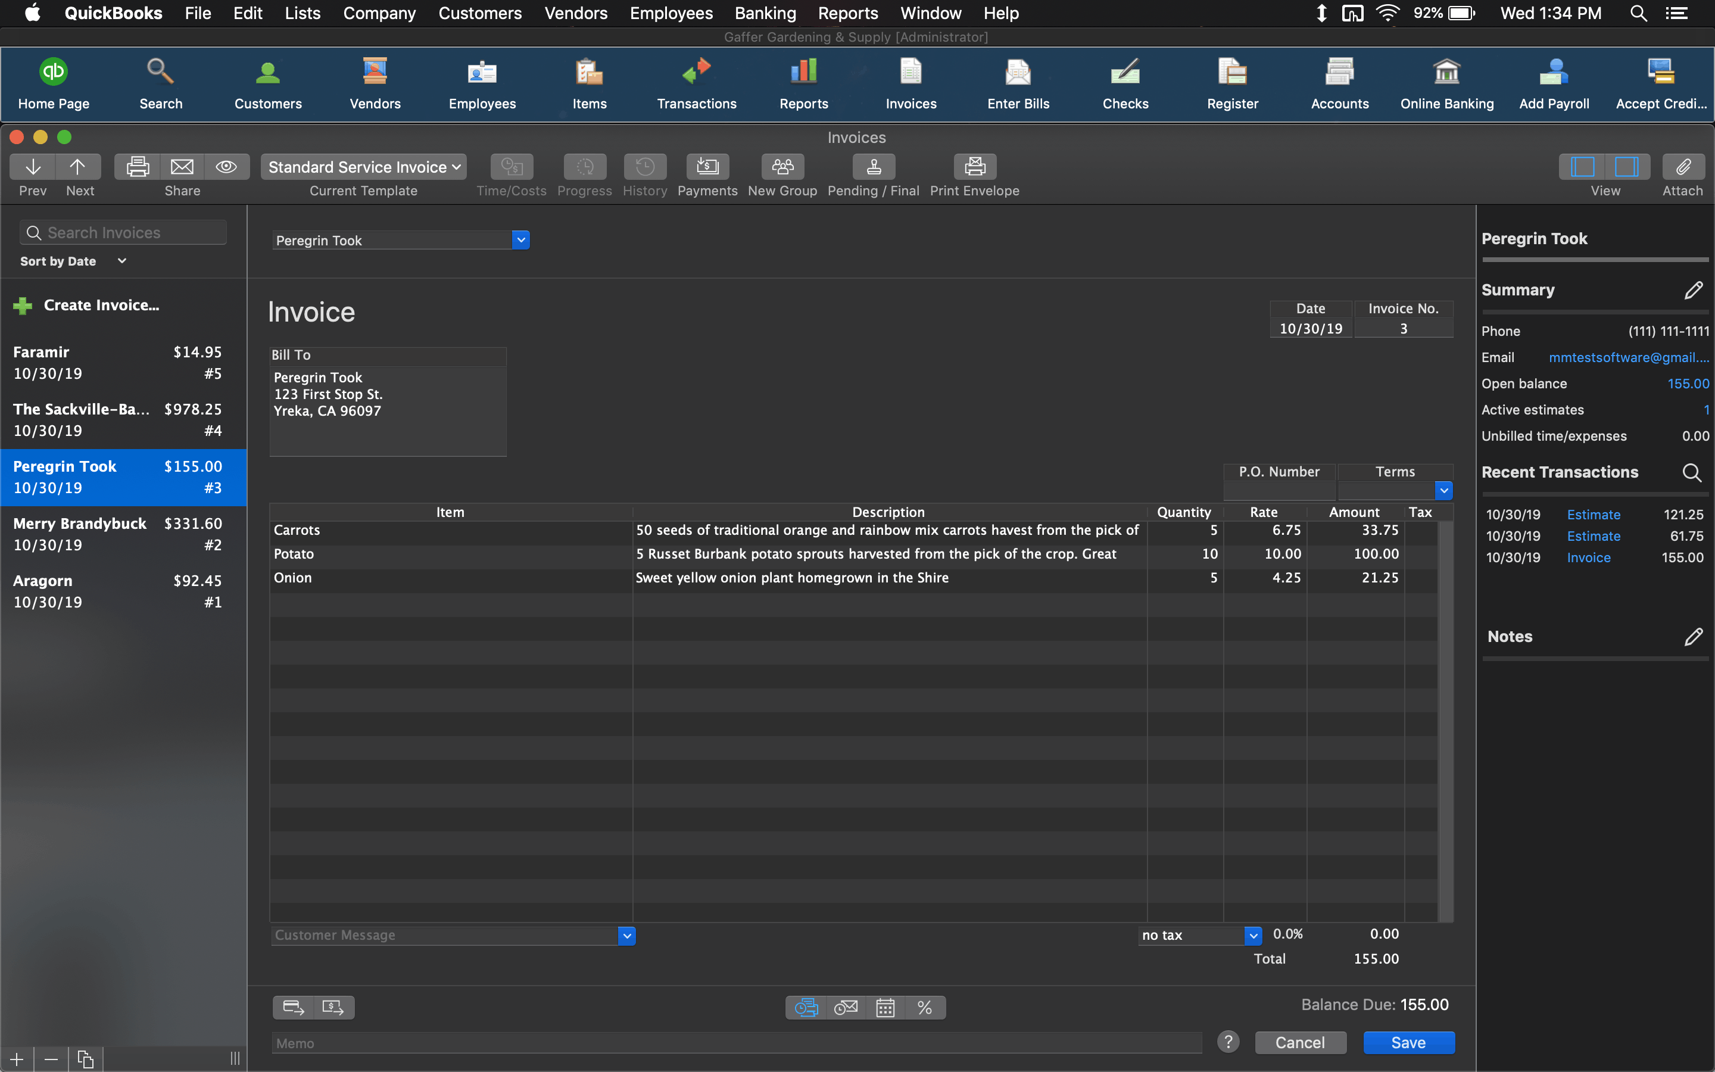Screen dimensions: 1715x1072
Task: Expand the Sort by Date dropdown
Action: [73, 261]
